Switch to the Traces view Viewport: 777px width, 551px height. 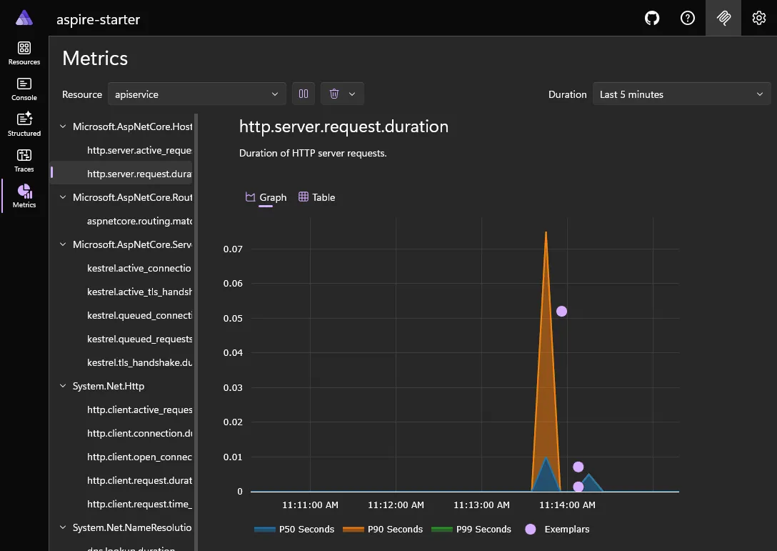(x=24, y=159)
